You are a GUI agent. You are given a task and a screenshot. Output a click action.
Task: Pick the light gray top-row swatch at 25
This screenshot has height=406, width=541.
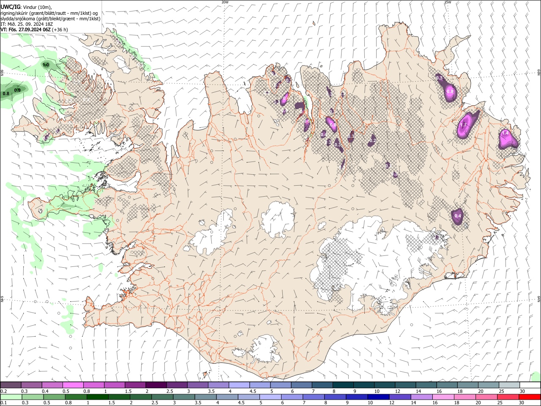[x=508, y=385]
